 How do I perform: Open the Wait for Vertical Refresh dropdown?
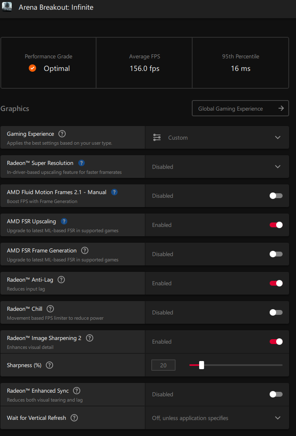217,418
